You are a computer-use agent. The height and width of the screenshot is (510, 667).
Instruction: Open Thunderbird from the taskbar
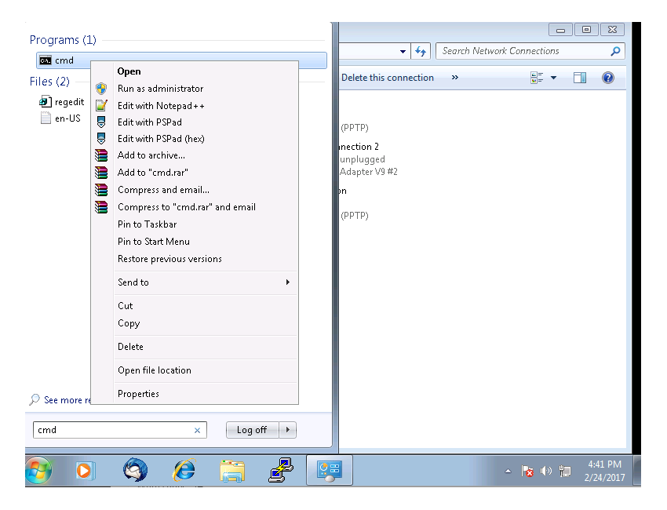click(135, 471)
